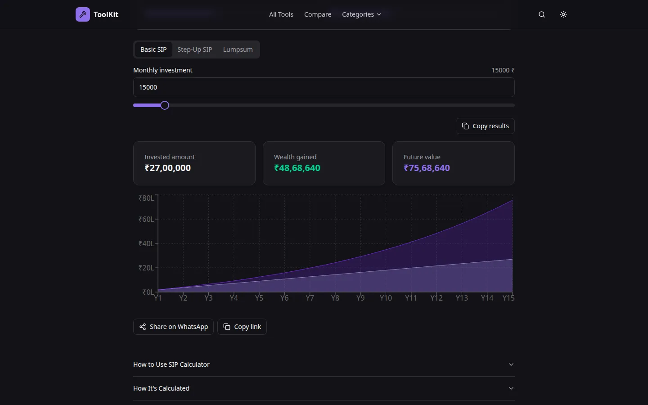Switch to Step-Up SIP tab
The width and height of the screenshot is (648, 405).
195,49
